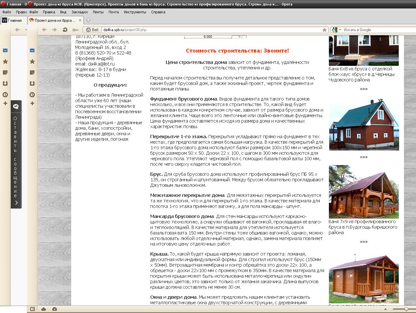
Task: Open the front window's Файл menu
Action: point(33,12)
